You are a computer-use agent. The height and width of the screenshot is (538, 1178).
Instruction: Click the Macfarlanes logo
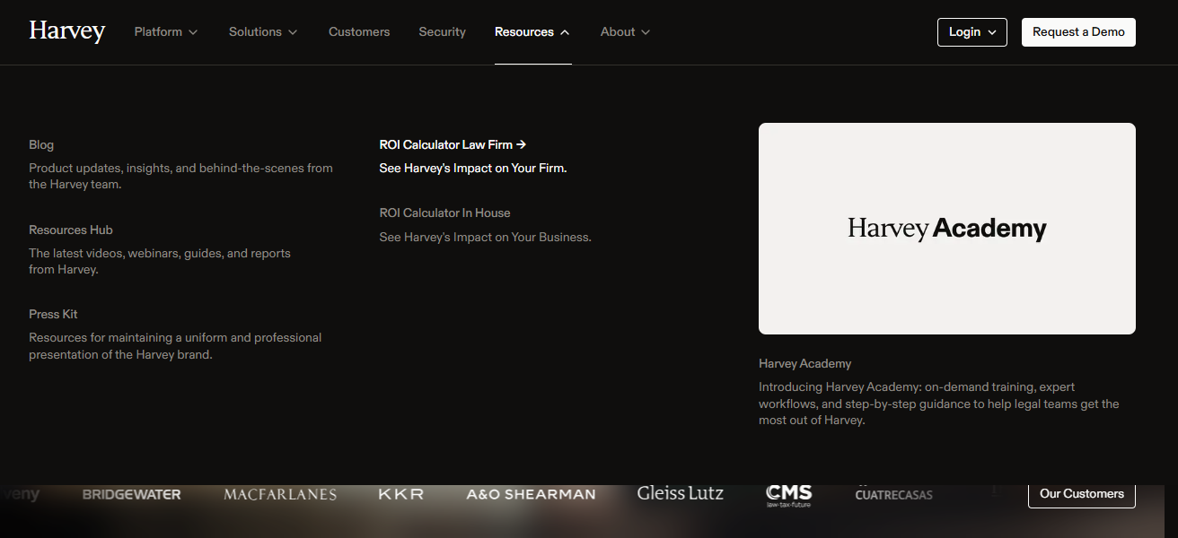click(280, 494)
